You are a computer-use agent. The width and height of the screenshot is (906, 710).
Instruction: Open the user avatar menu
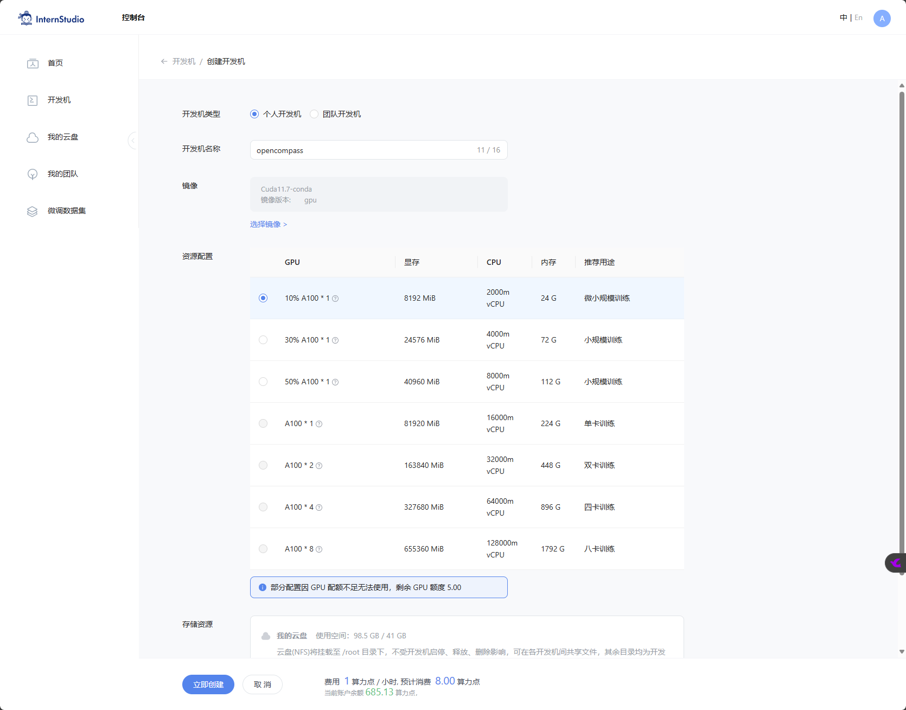882,18
